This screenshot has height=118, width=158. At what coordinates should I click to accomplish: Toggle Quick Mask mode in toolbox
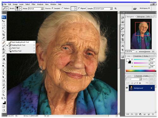pos(3,106)
